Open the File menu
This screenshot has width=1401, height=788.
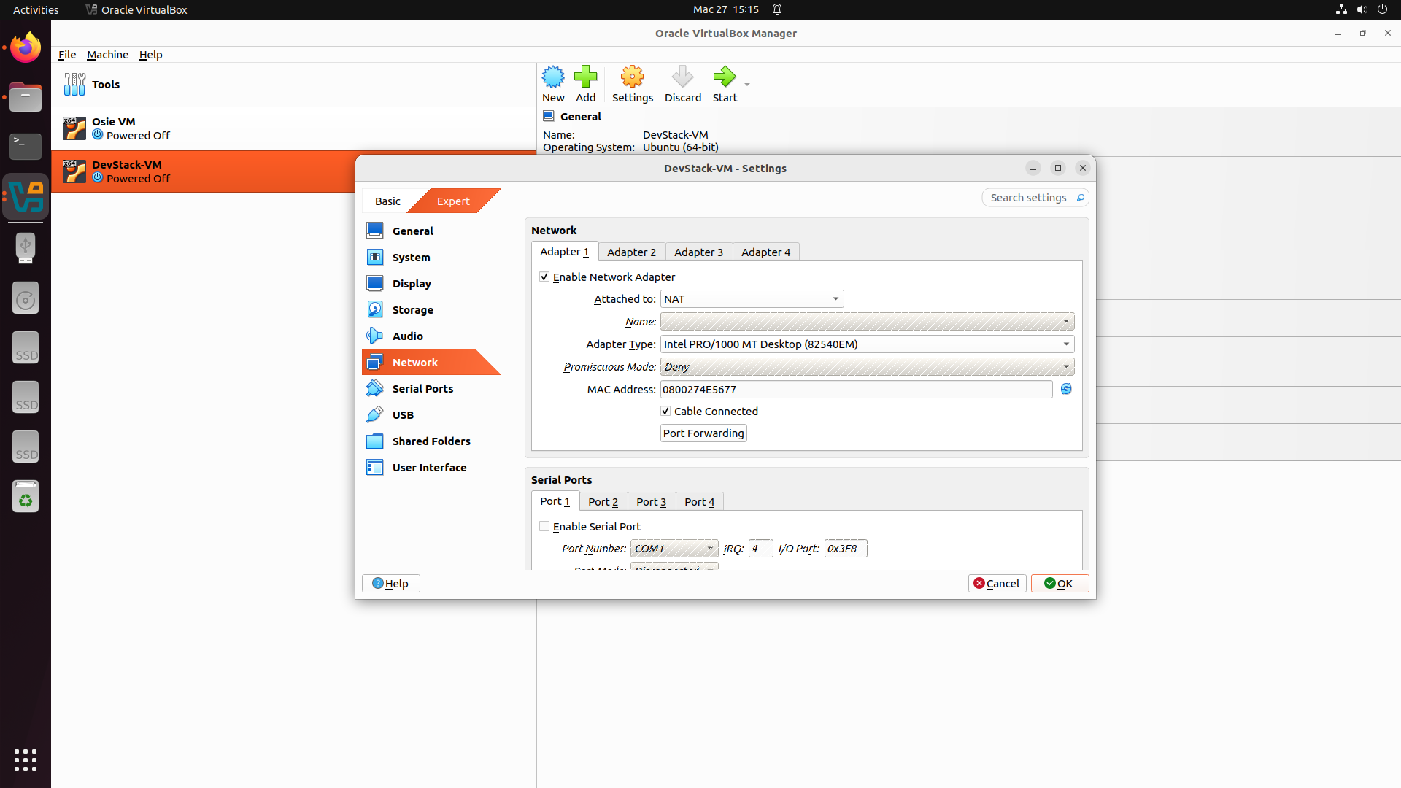pos(67,55)
